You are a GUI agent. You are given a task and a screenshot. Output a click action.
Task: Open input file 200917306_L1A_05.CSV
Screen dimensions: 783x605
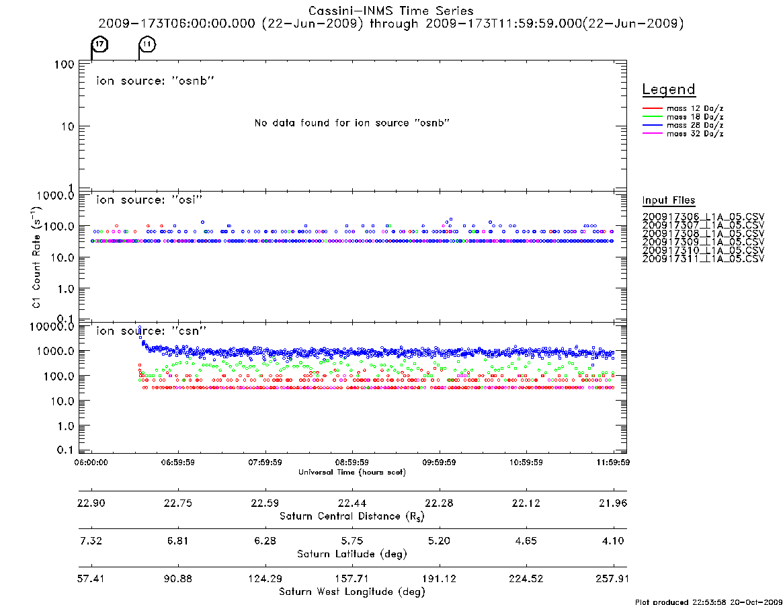(703, 217)
